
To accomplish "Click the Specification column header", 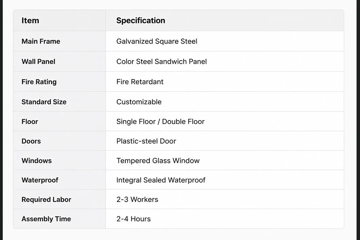I will [x=141, y=20].
